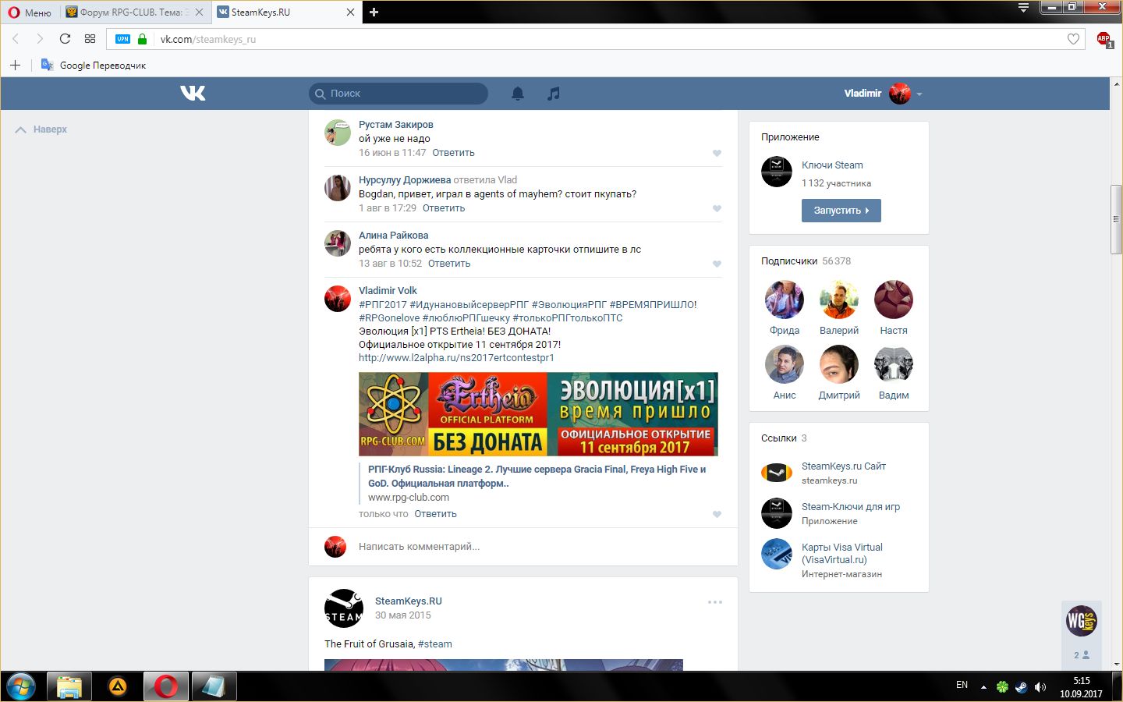Open the Steam tray icon
The width and height of the screenshot is (1123, 702).
point(1021,687)
